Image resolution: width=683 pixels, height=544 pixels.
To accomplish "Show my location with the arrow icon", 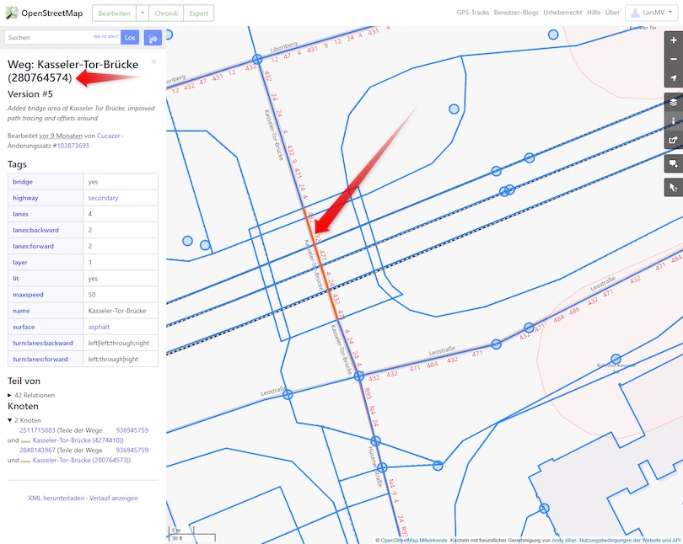I will [674, 77].
